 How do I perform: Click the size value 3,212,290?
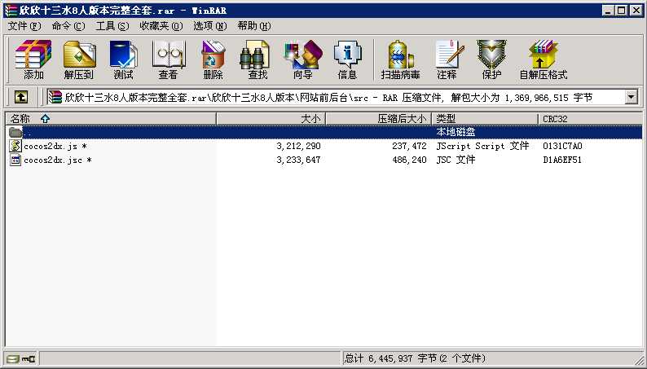coord(298,146)
